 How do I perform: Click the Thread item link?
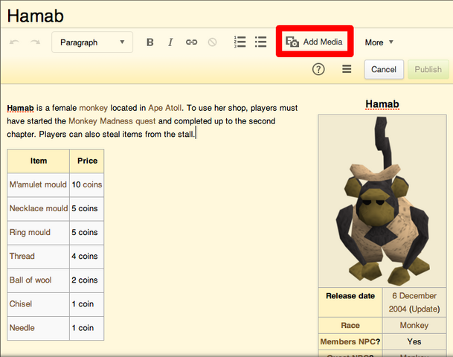pyautogui.click(x=22, y=256)
